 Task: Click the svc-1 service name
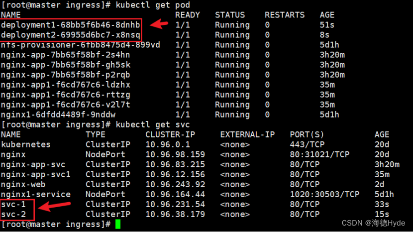pos(13,204)
